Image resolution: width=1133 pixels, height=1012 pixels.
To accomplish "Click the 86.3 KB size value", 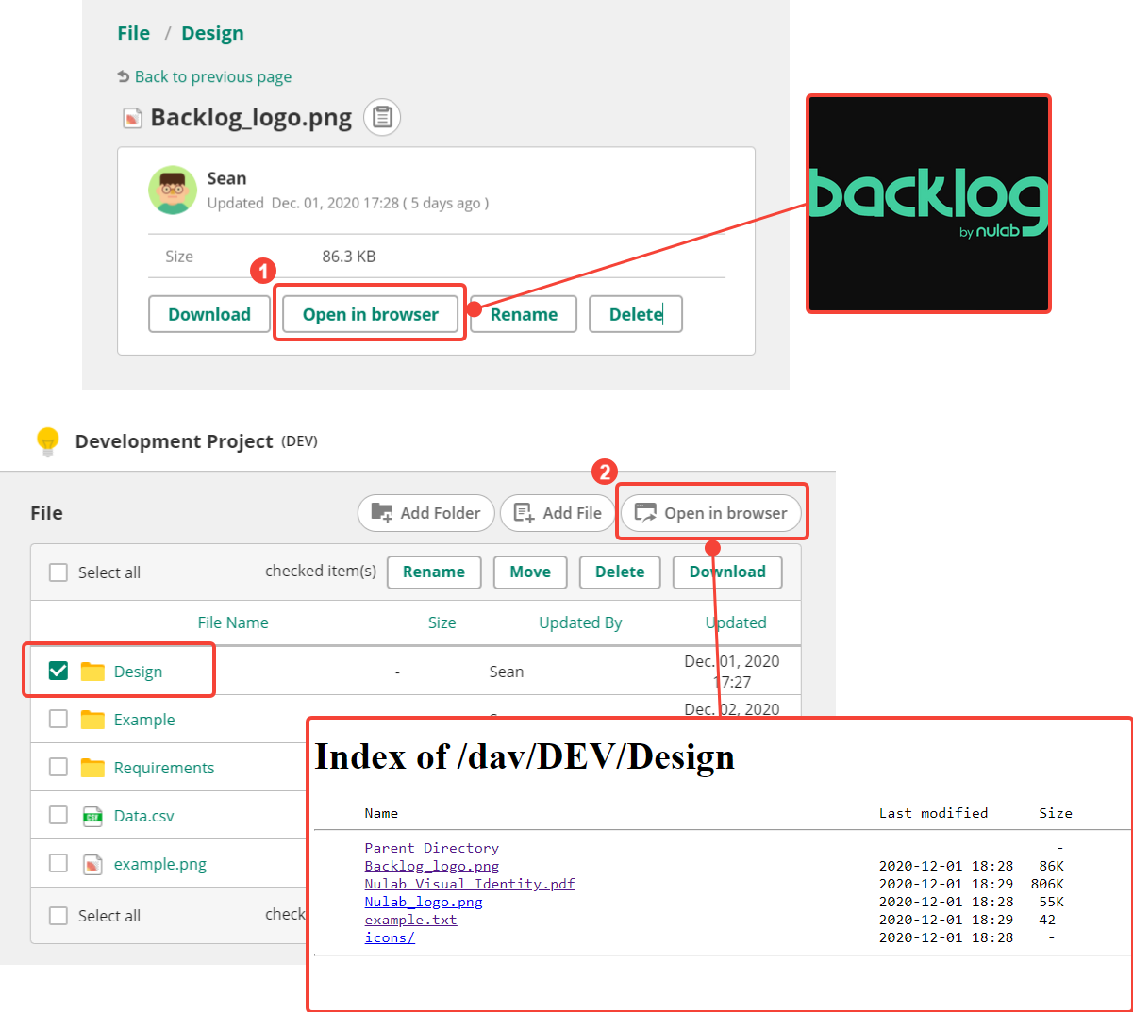I will point(349,257).
